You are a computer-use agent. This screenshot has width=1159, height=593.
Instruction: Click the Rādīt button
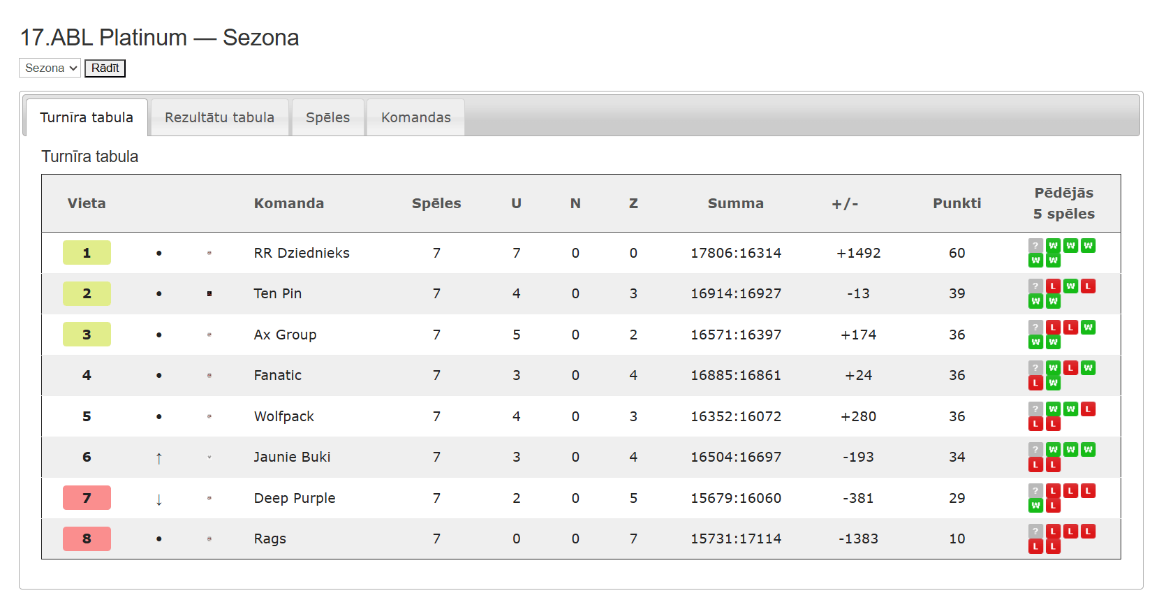click(105, 68)
